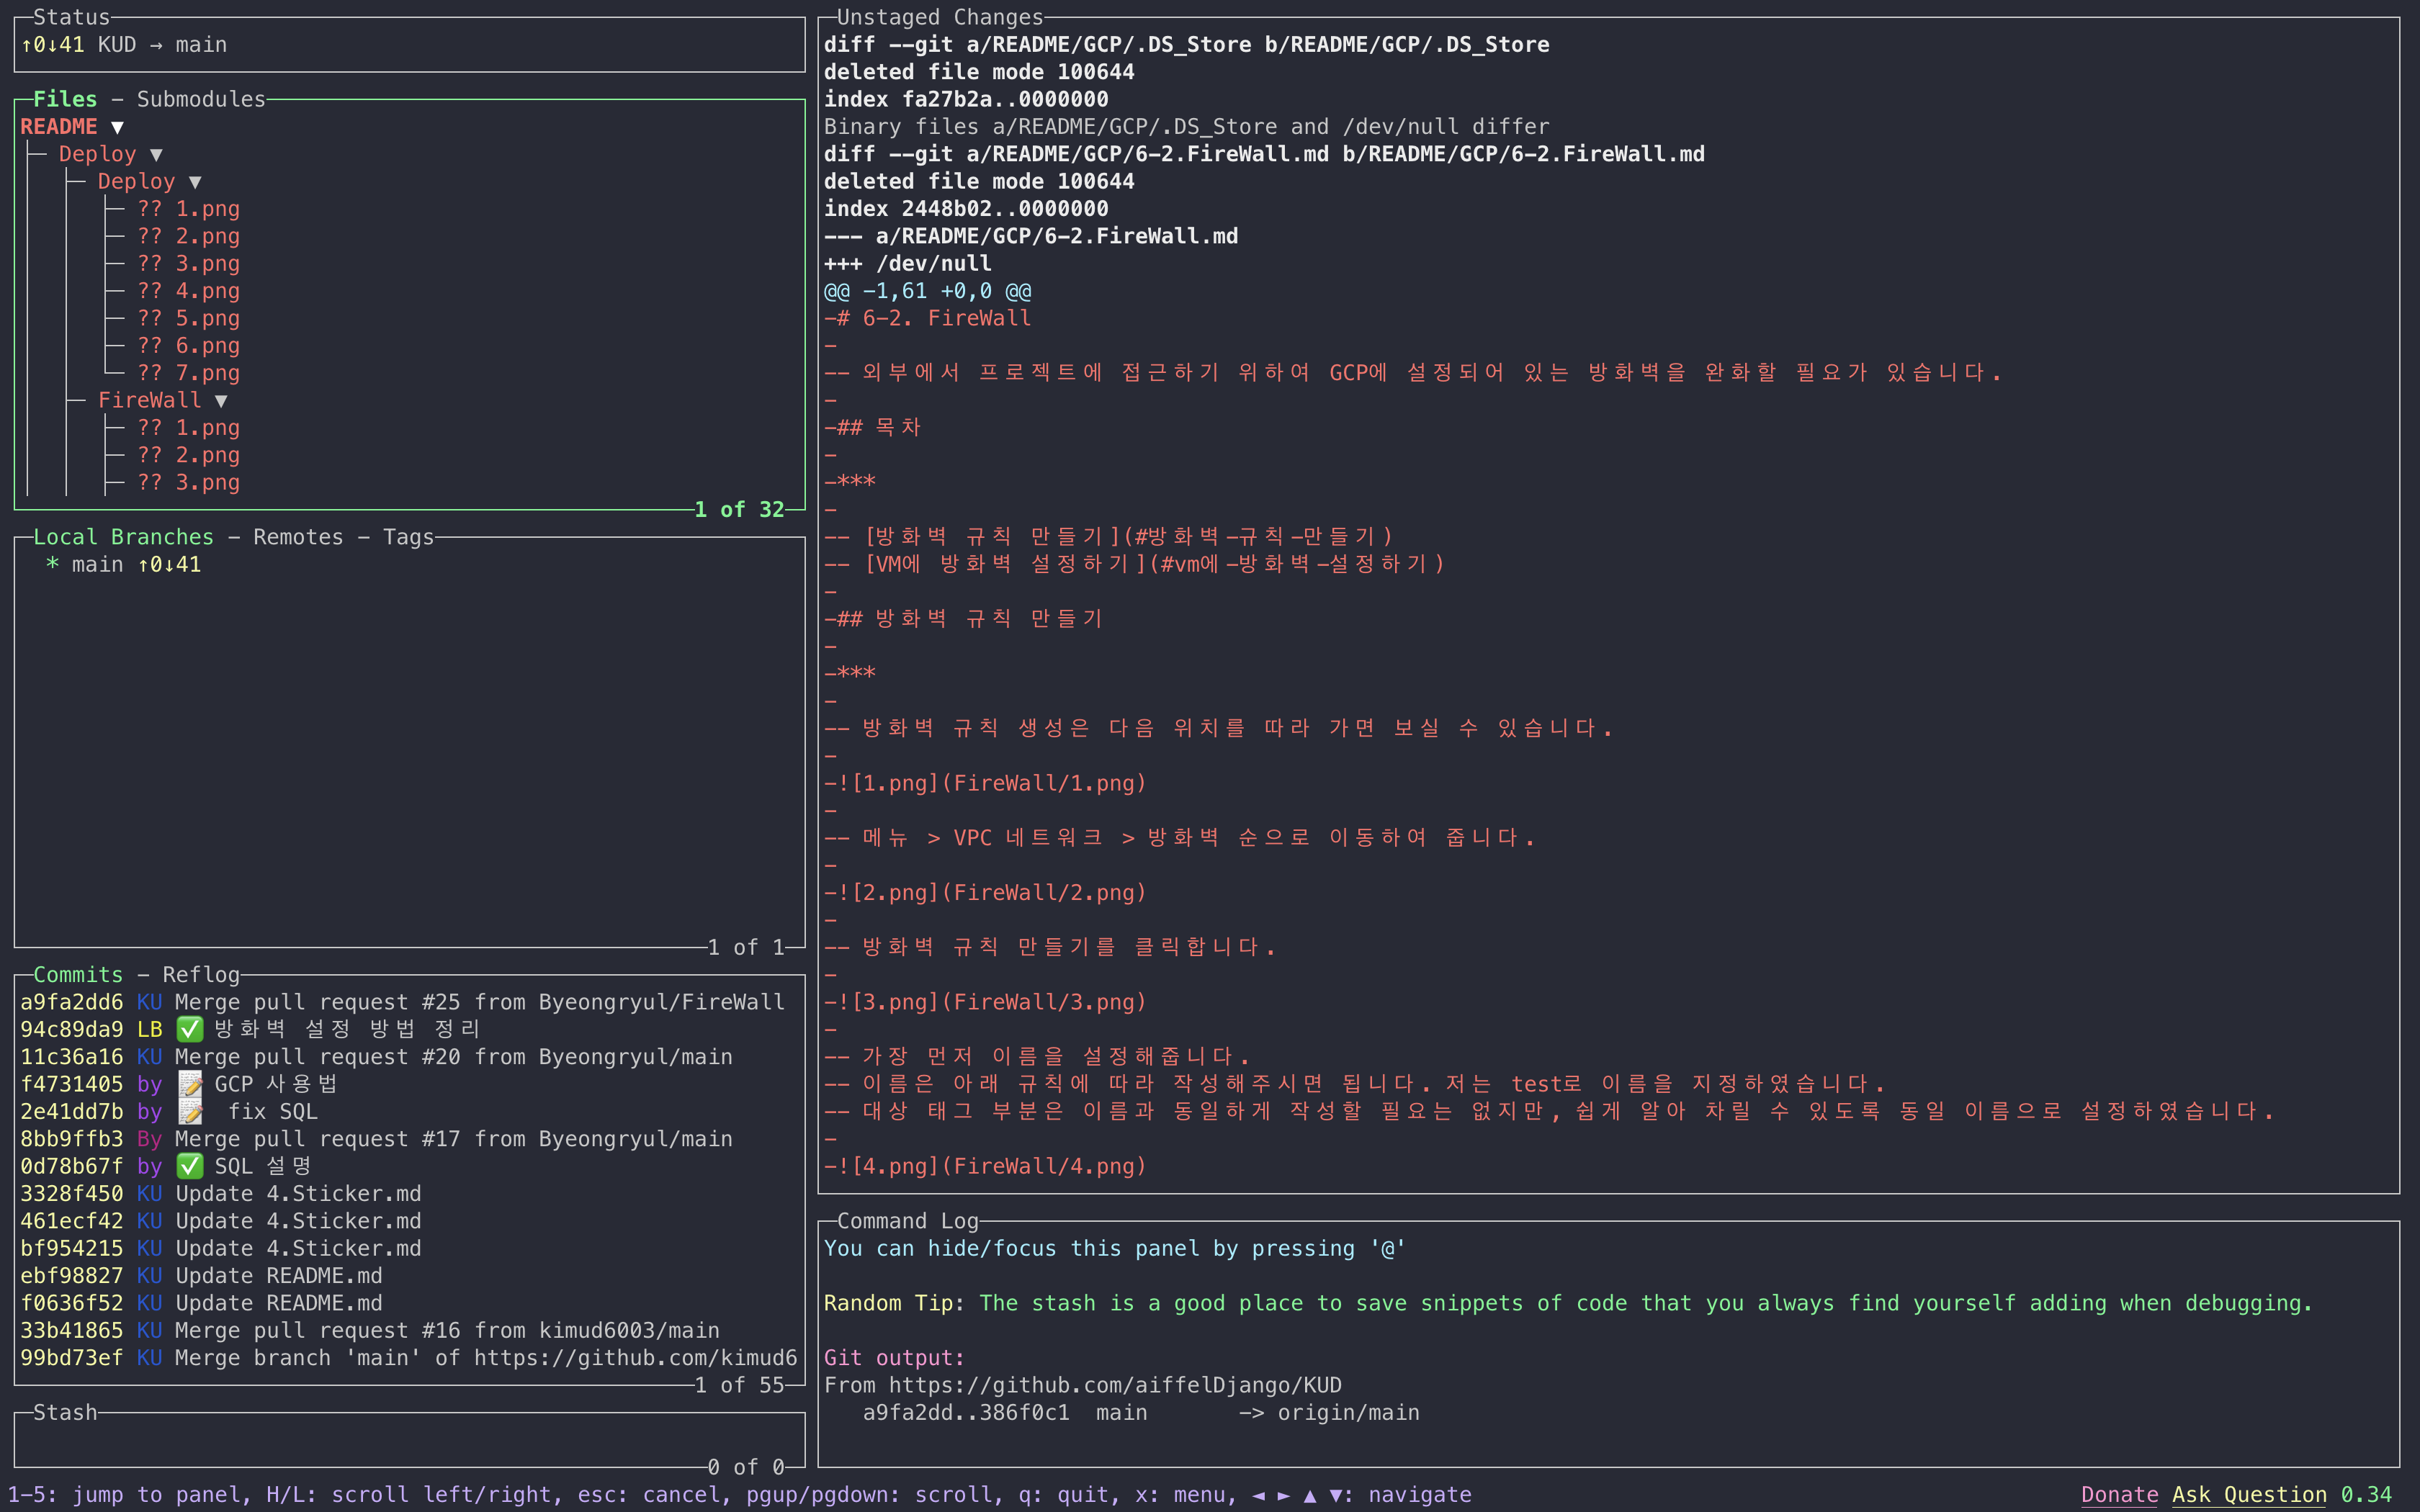Collapse the FireWall folder triangle
2420x1512 pixels.
tap(221, 400)
